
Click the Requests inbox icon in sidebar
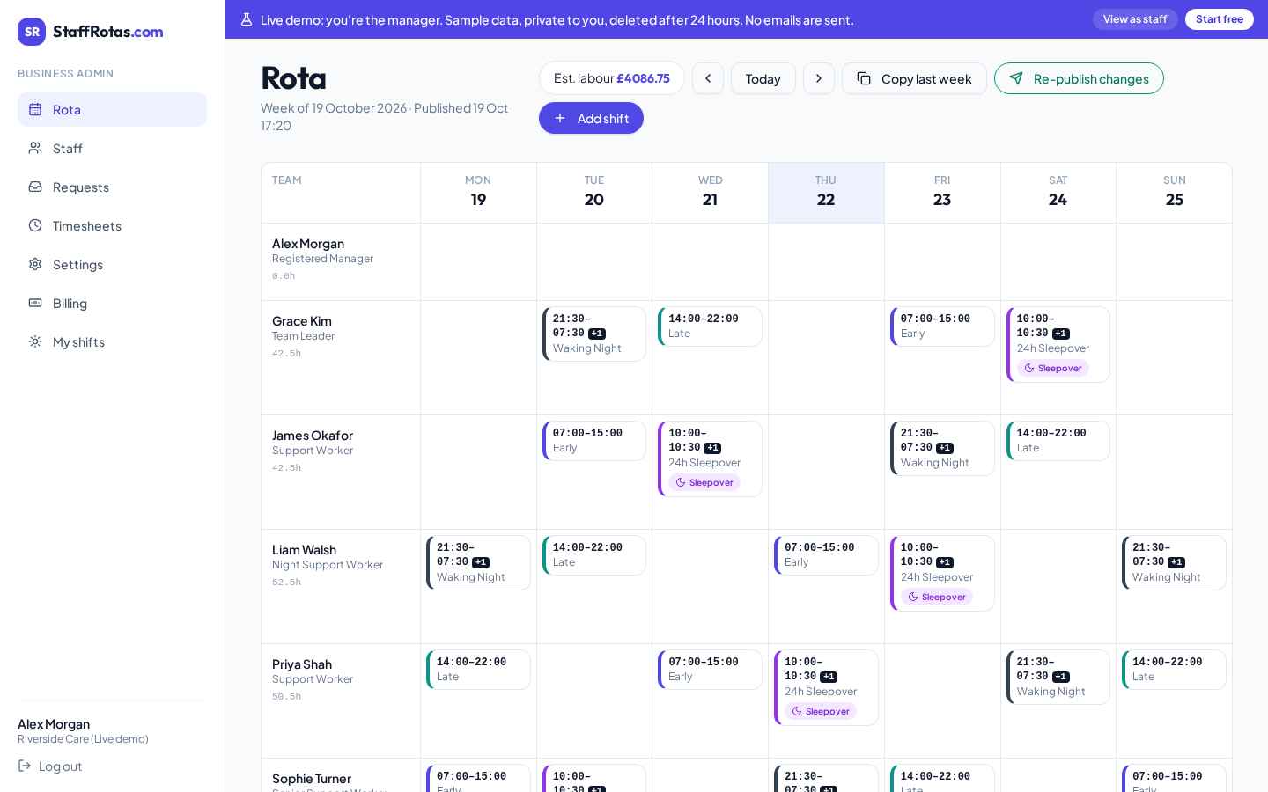(x=35, y=187)
